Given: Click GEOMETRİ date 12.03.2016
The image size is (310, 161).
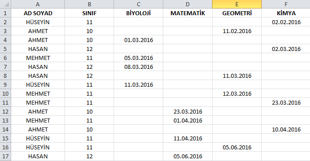Looking at the screenshot, I should tap(237, 93).
